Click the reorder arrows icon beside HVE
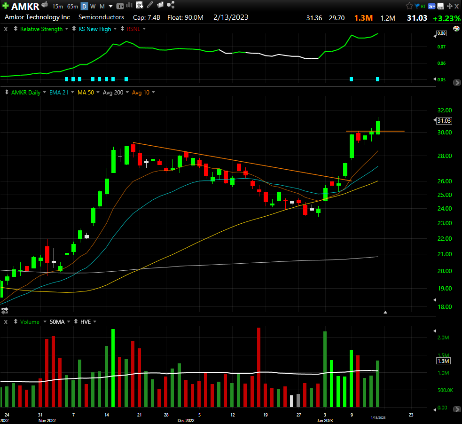This screenshot has height=424, width=462. tap(76, 322)
